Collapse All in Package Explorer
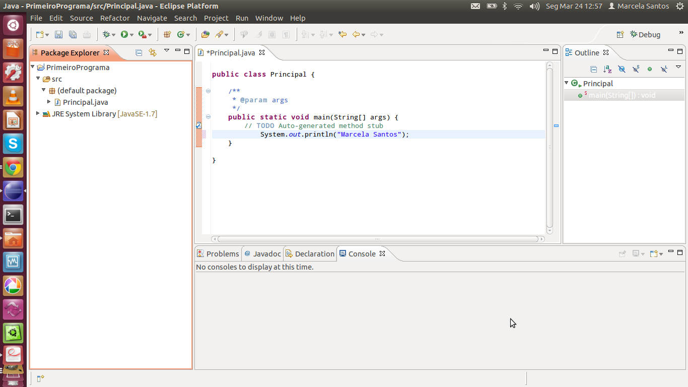 [139, 52]
